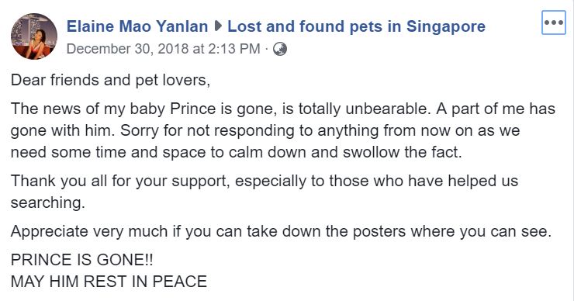Open Elaine Mao Yanlan's profile name link

[137, 26]
